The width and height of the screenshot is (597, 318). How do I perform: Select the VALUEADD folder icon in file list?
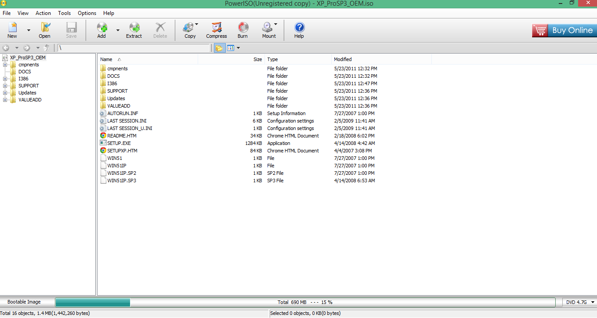pos(103,106)
